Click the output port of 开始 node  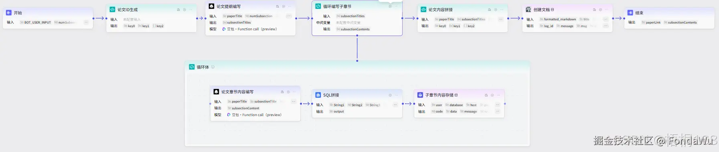tap(93, 18)
